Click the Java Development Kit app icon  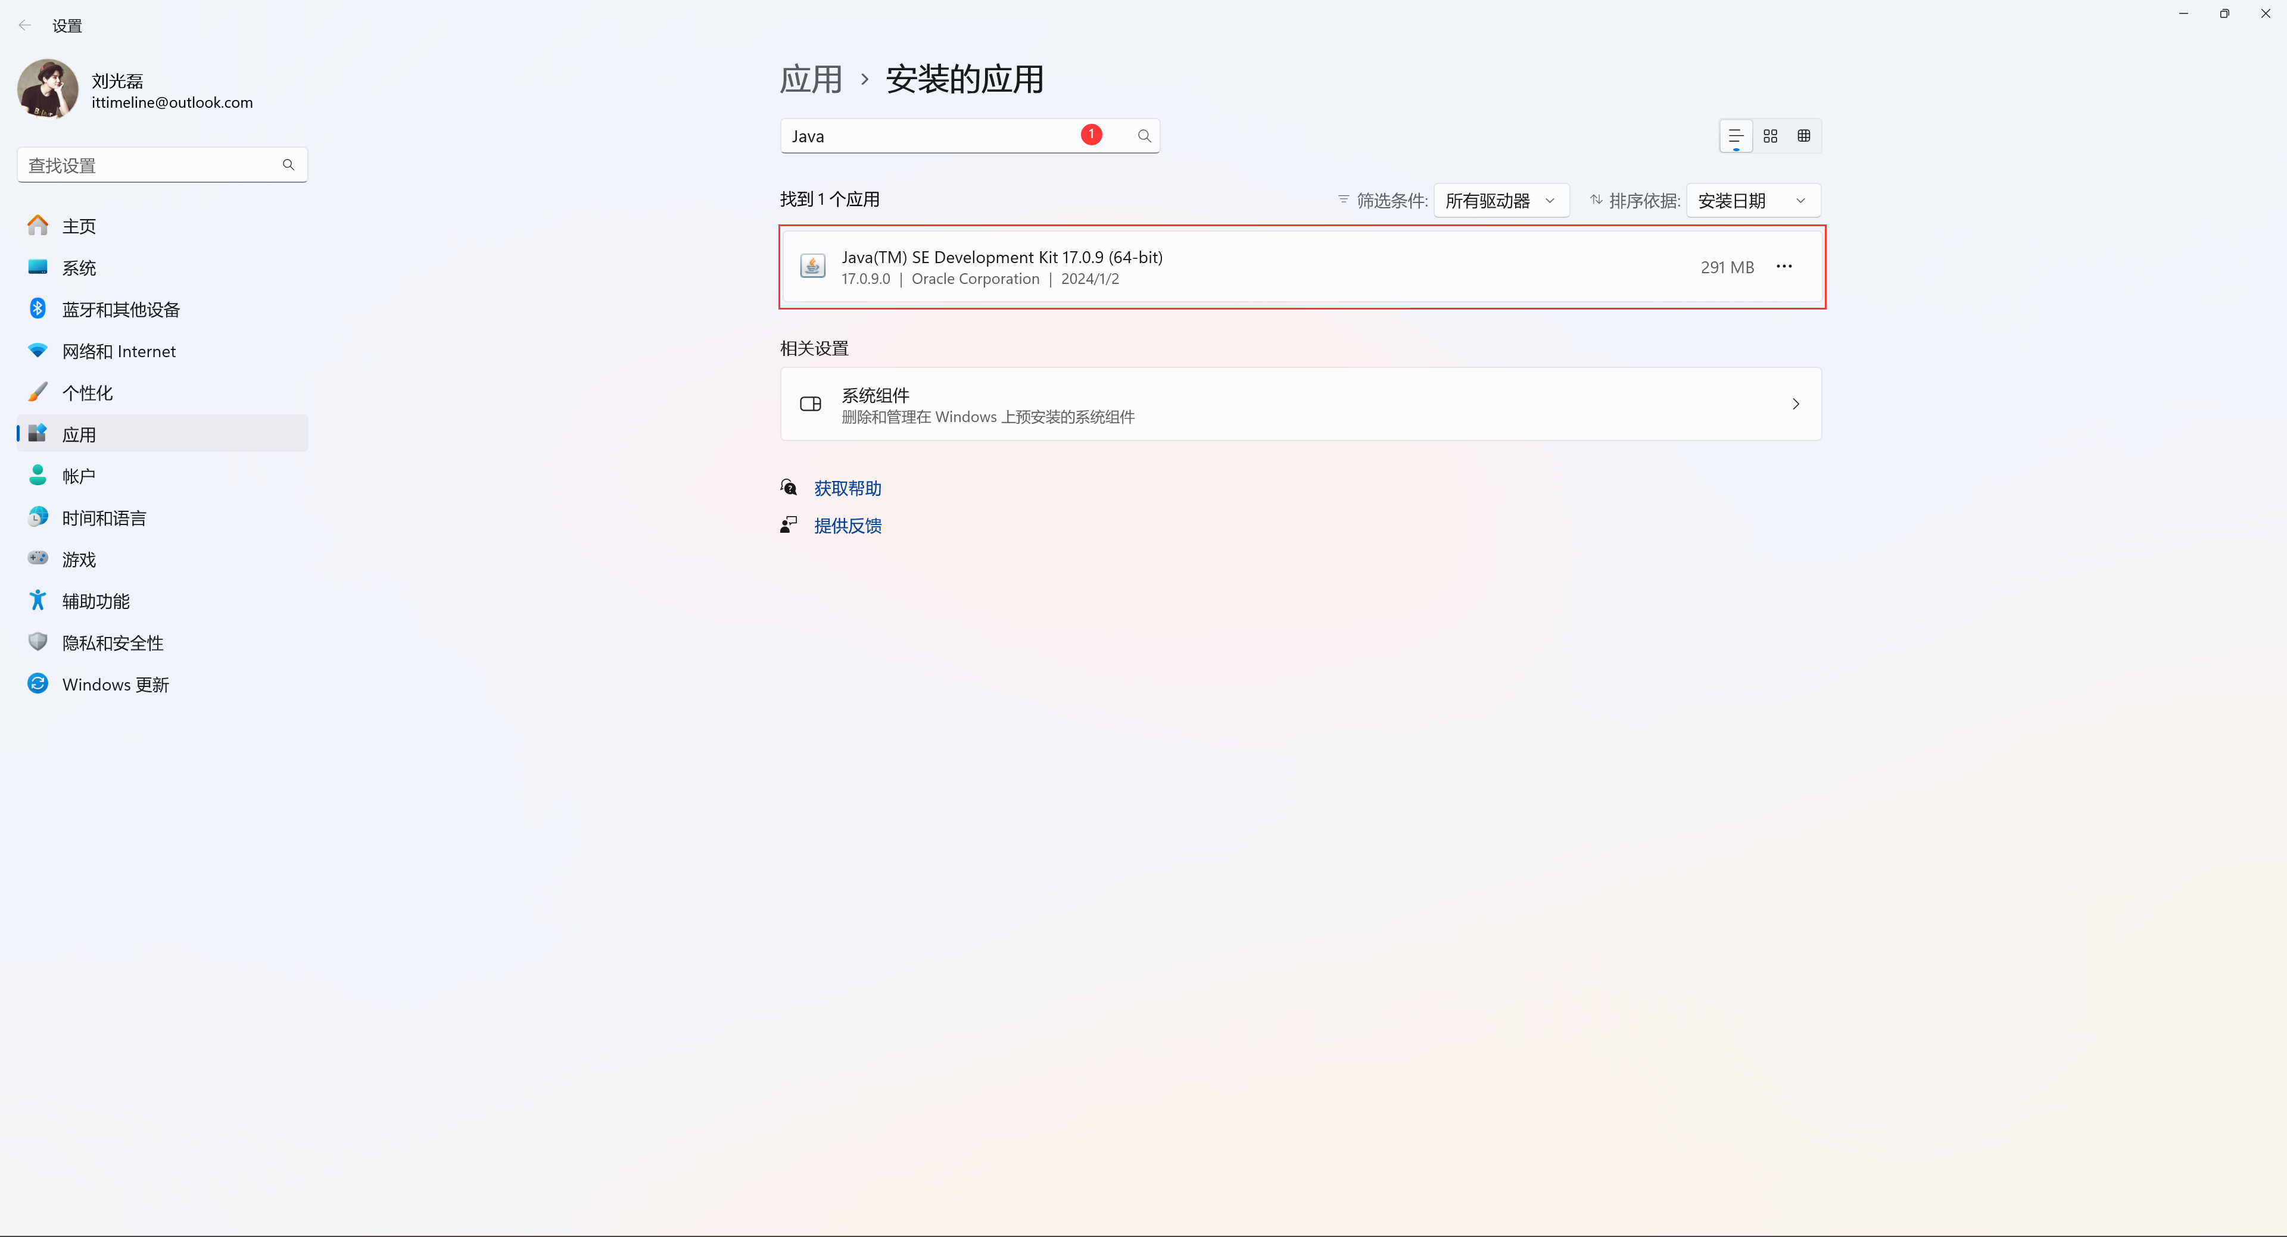pyautogui.click(x=812, y=266)
